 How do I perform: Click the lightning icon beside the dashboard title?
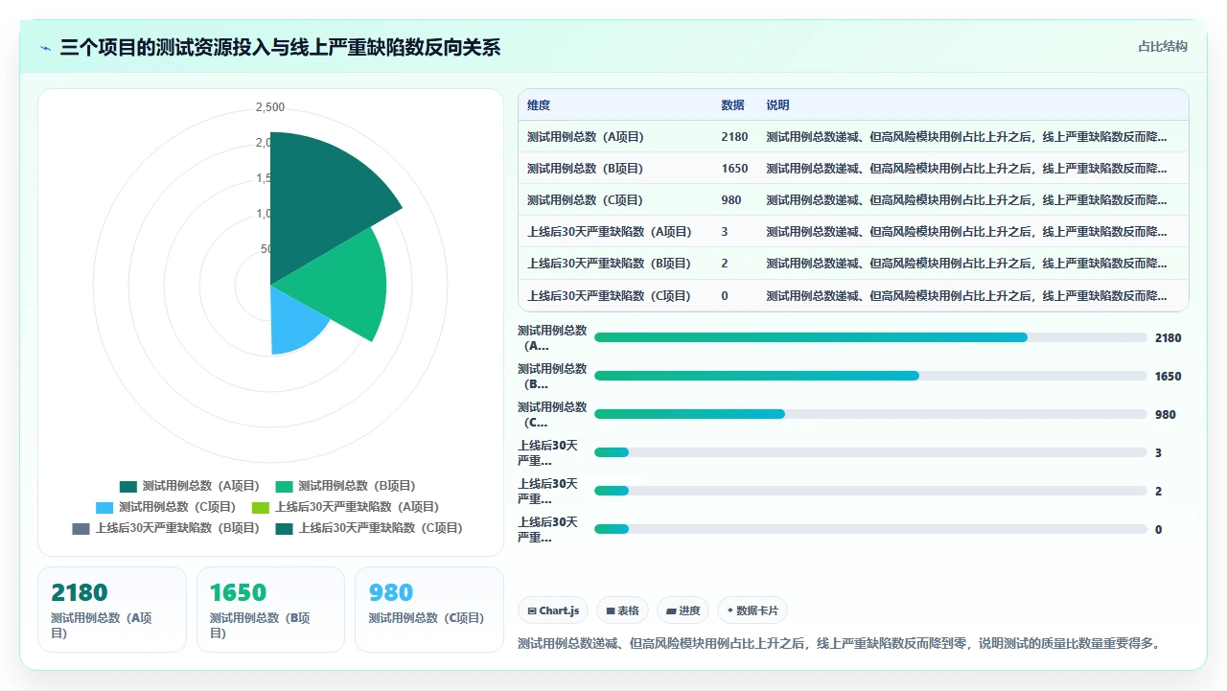click(x=46, y=48)
